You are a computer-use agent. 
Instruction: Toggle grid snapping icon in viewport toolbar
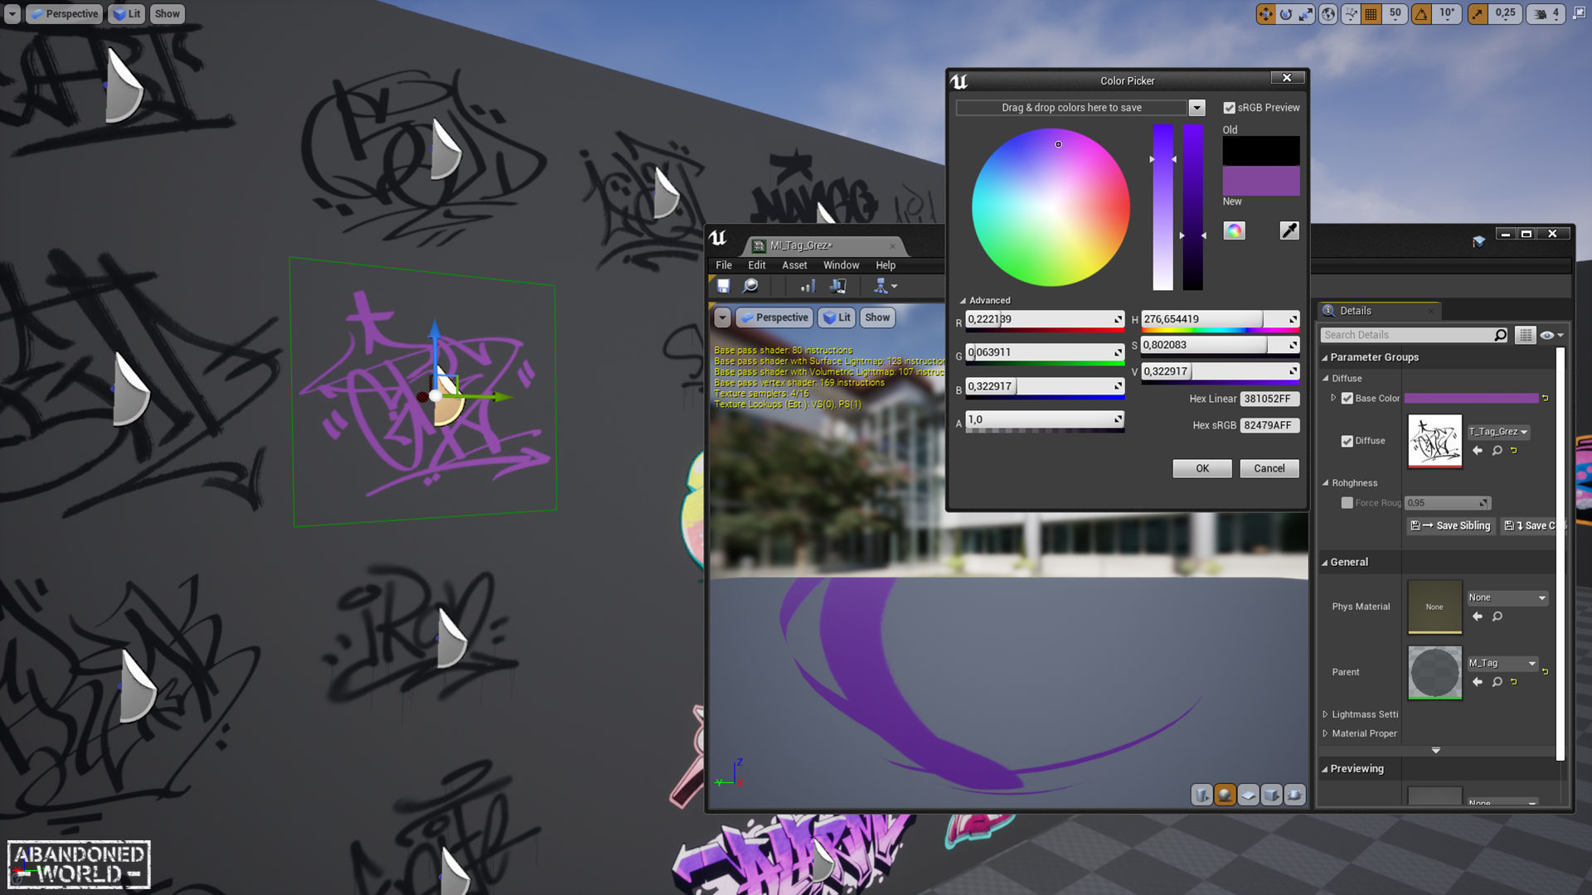(x=1371, y=14)
